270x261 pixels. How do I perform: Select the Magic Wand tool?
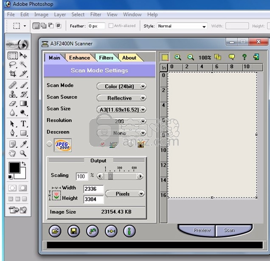coord(23,65)
